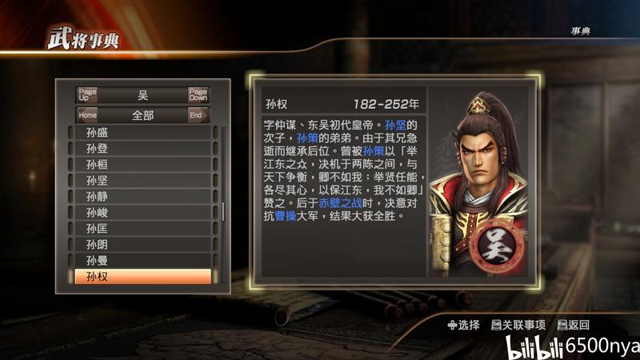The width and height of the screenshot is (640, 360).
Task: Click the 关联事项 key icon
Action: 496,325
